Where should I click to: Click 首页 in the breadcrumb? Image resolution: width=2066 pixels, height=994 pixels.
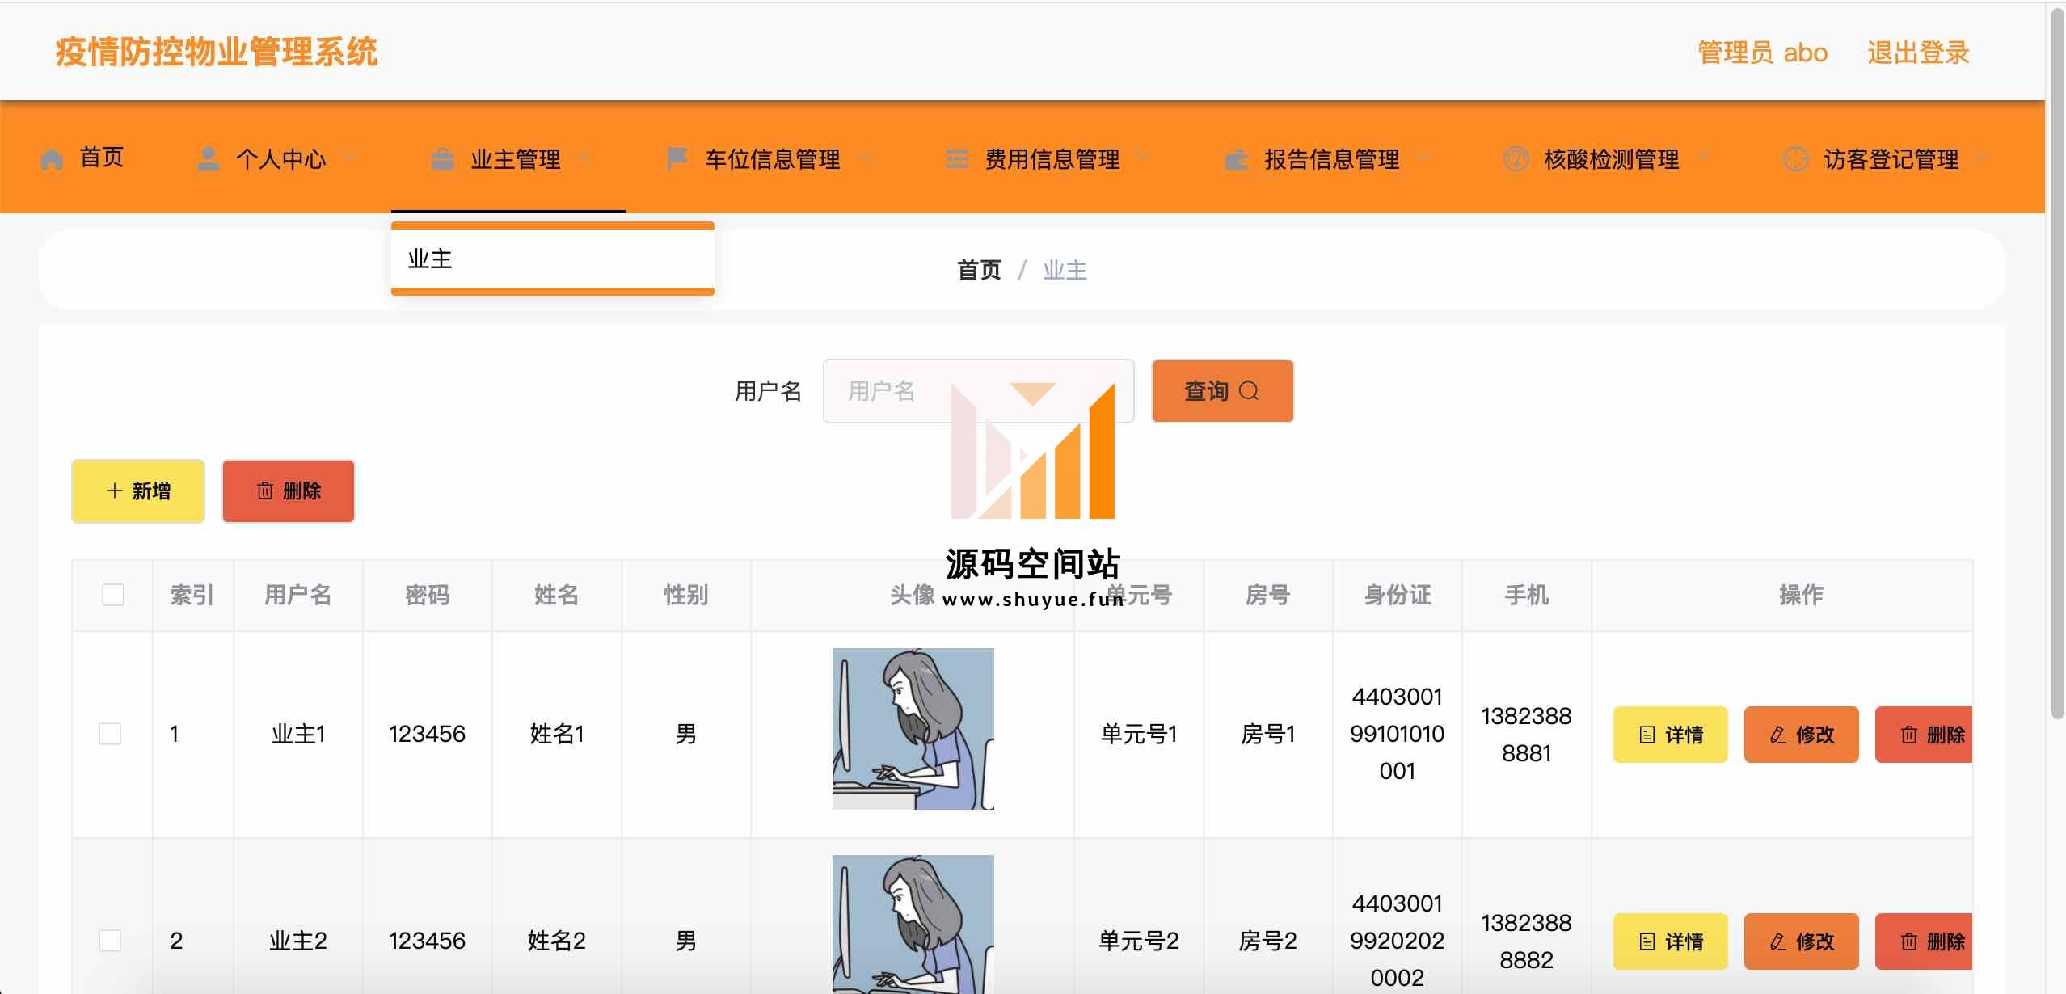[979, 270]
